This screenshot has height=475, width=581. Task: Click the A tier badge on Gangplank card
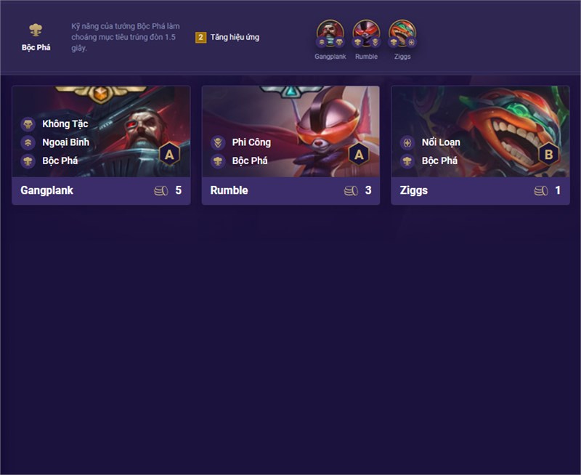point(169,154)
